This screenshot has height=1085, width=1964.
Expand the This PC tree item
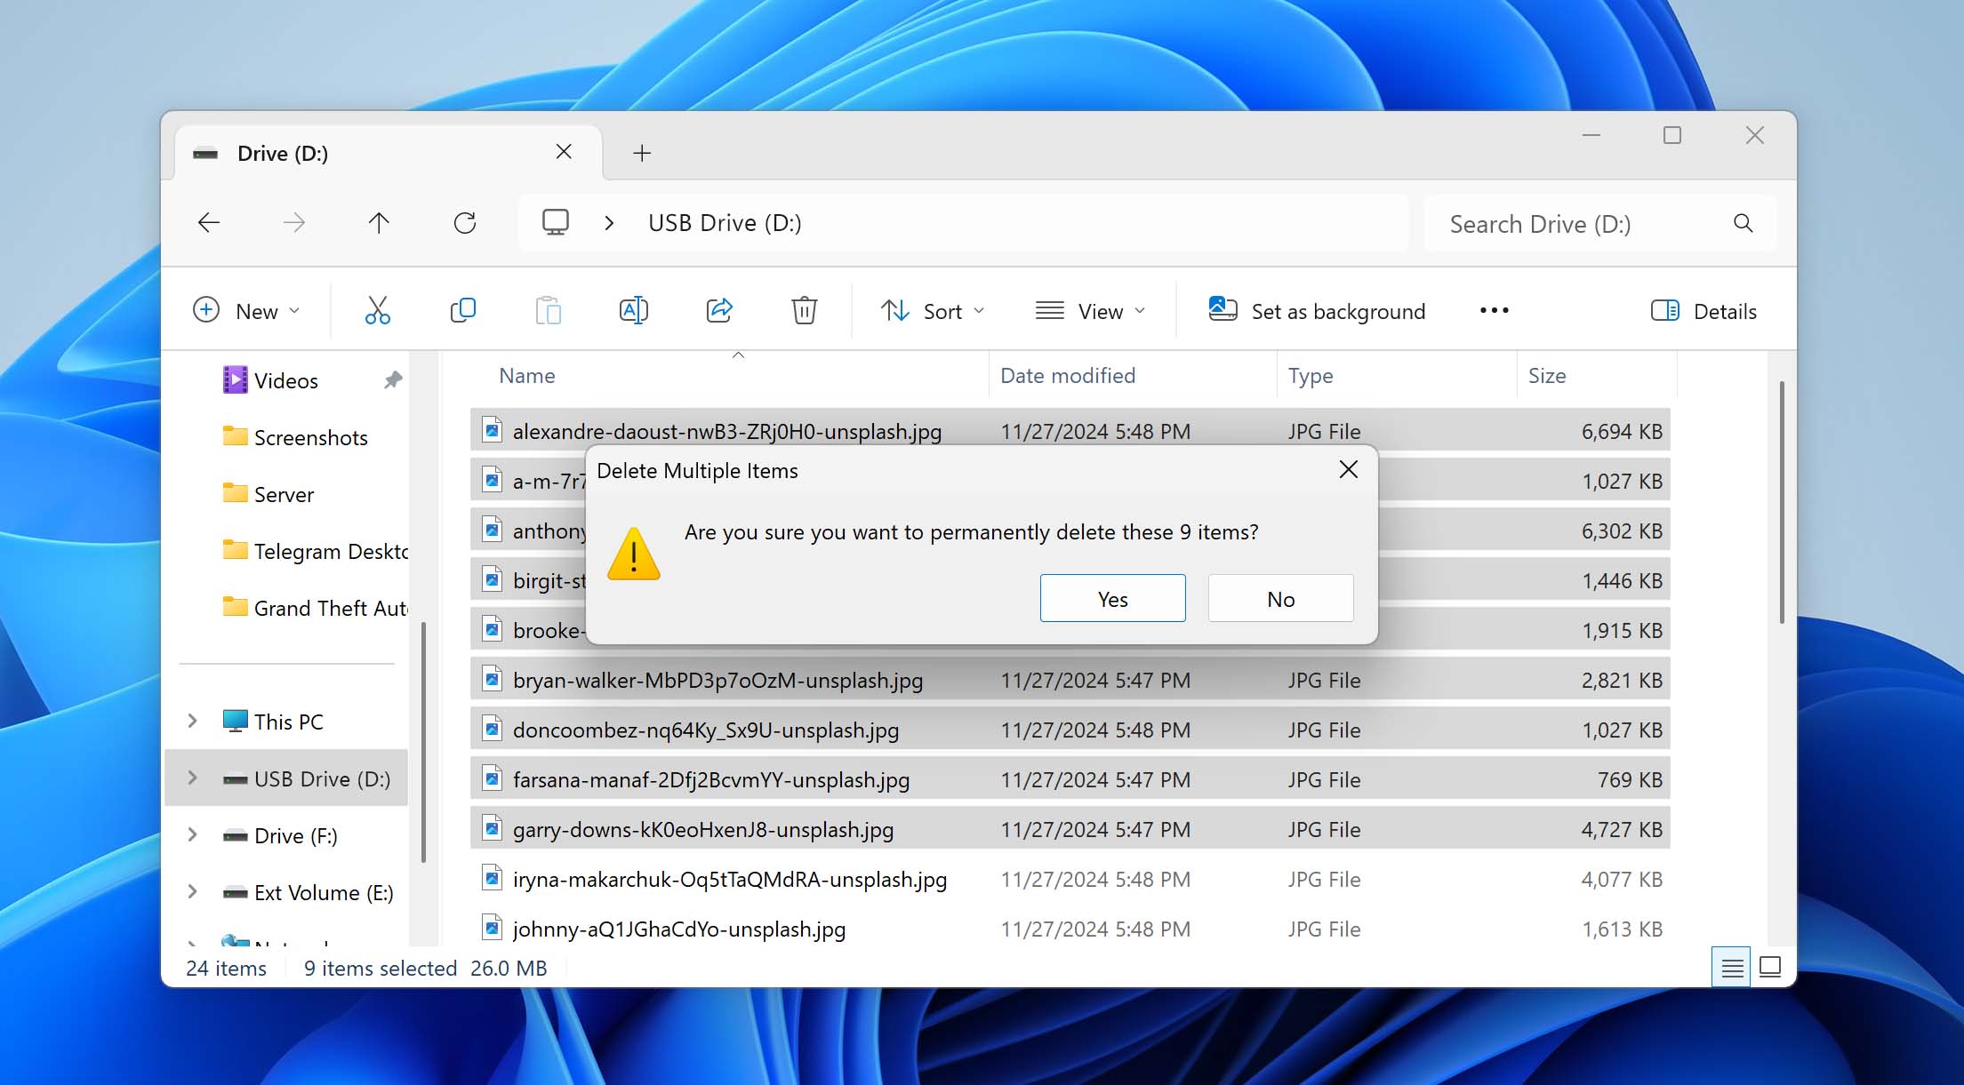pos(194,722)
